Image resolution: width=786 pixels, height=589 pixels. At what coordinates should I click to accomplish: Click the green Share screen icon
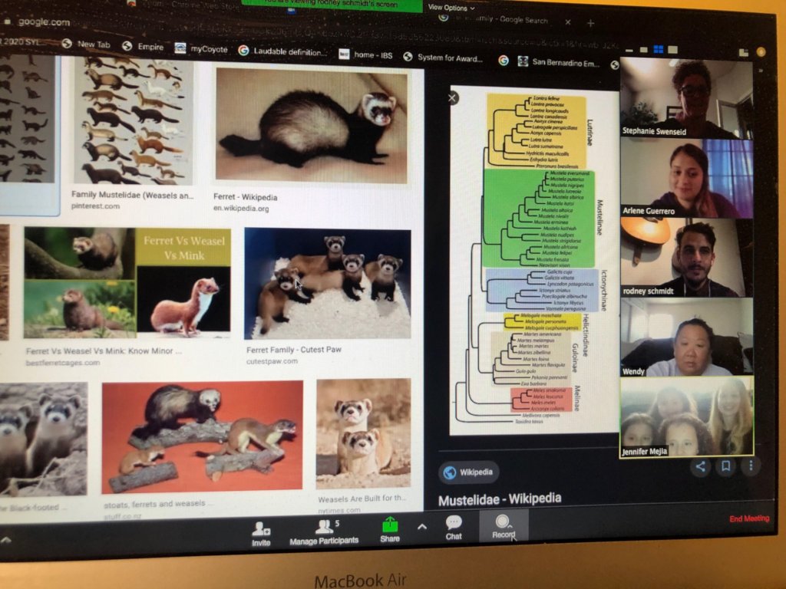click(x=390, y=528)
